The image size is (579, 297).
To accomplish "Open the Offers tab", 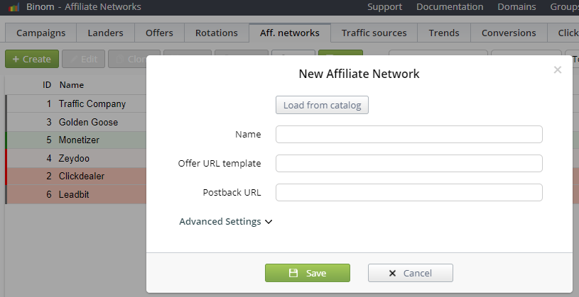I will pos(159,33).
